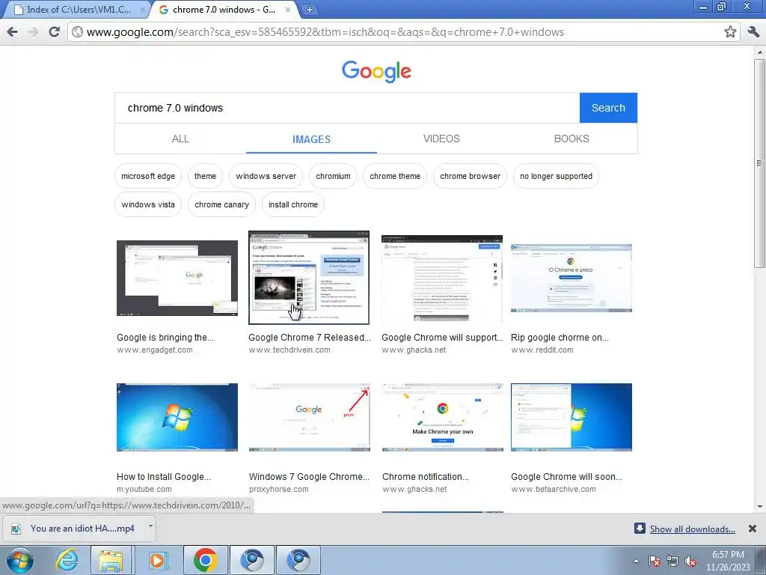
Task: Click the muted volume speaker tray icon
Action: 690,561
